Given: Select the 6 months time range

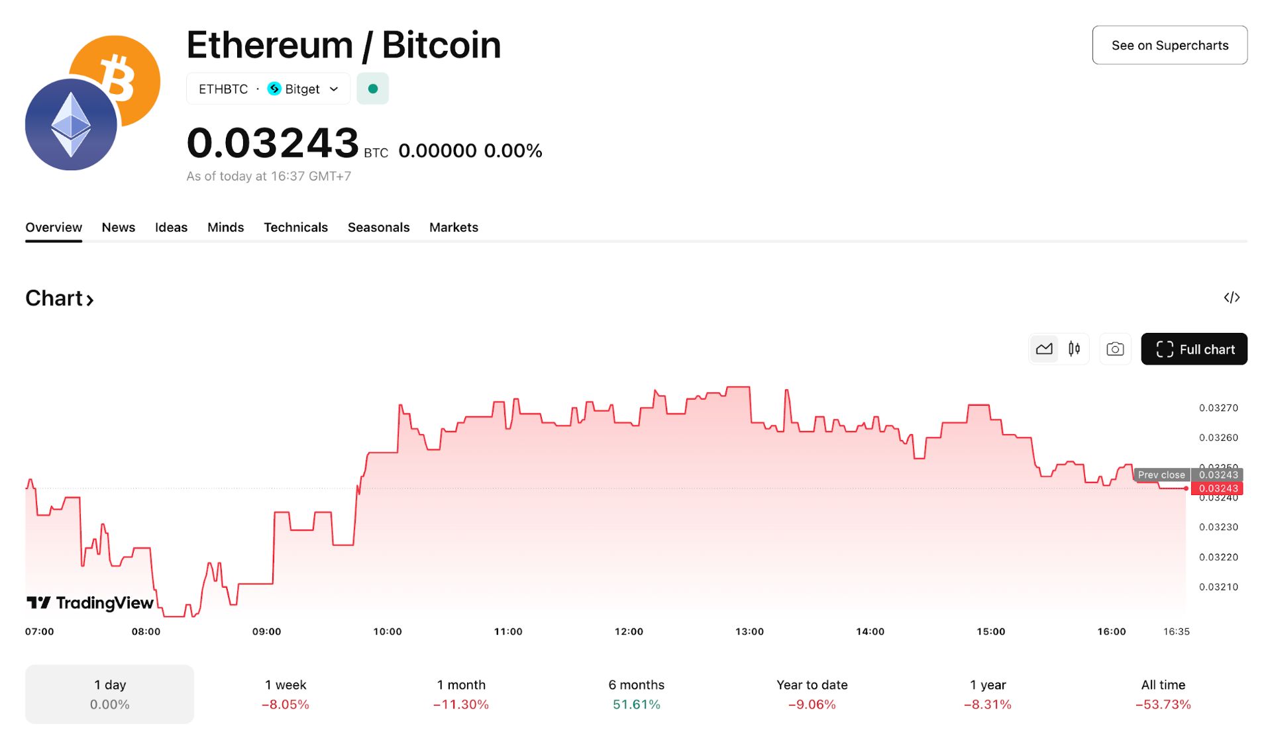Looking at the screenshot, I should click(x=637, y=694).
